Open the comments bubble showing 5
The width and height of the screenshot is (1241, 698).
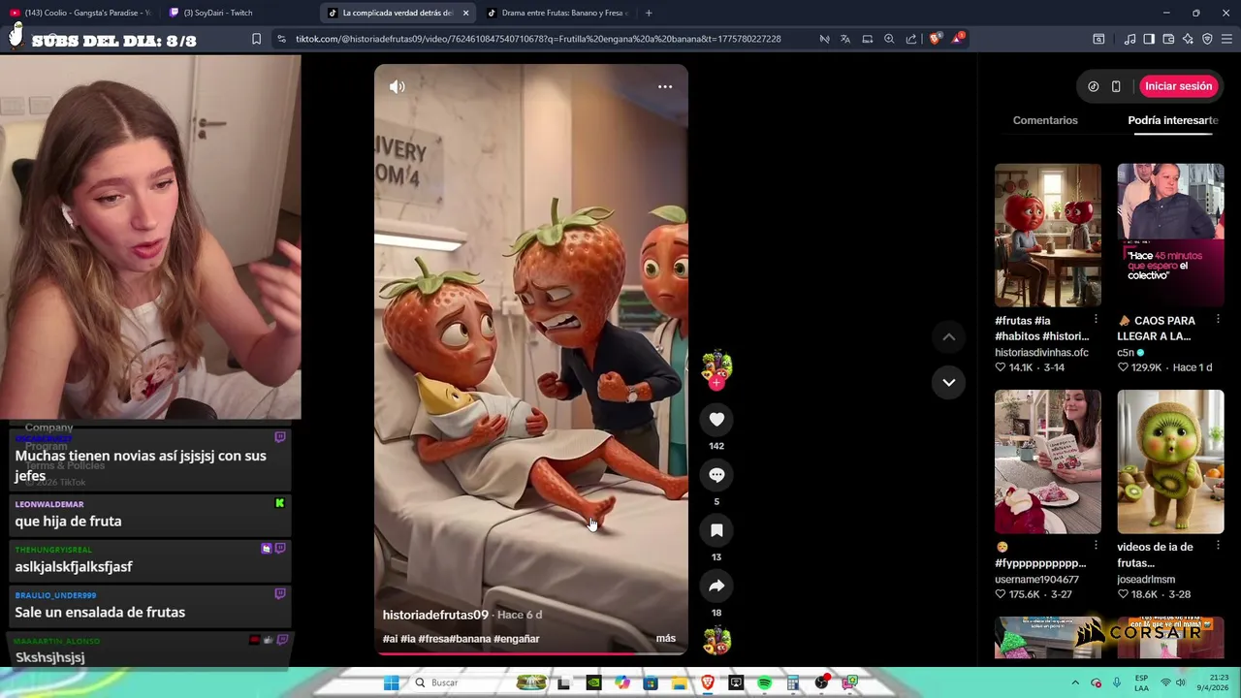click(x=716, y=475)
